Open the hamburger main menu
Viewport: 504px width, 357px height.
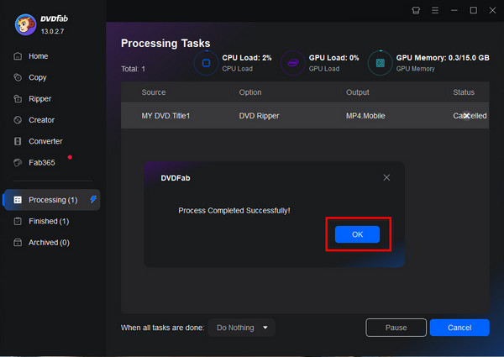point(435,11)
